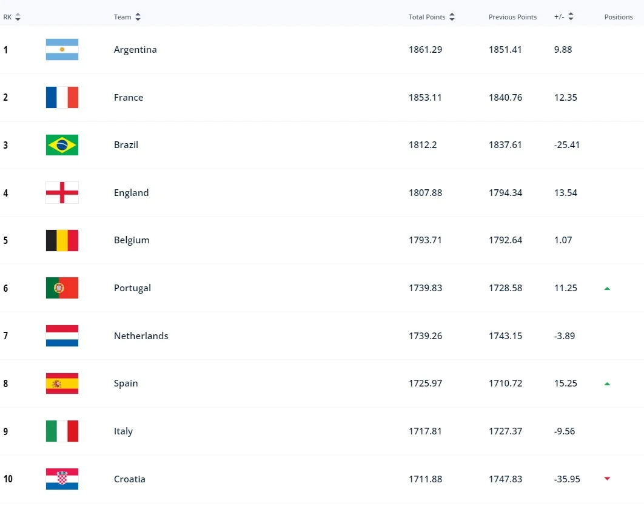Click the Brazil flag icon
Viewport: 644px width, 506px height.
tap(62, 145)
